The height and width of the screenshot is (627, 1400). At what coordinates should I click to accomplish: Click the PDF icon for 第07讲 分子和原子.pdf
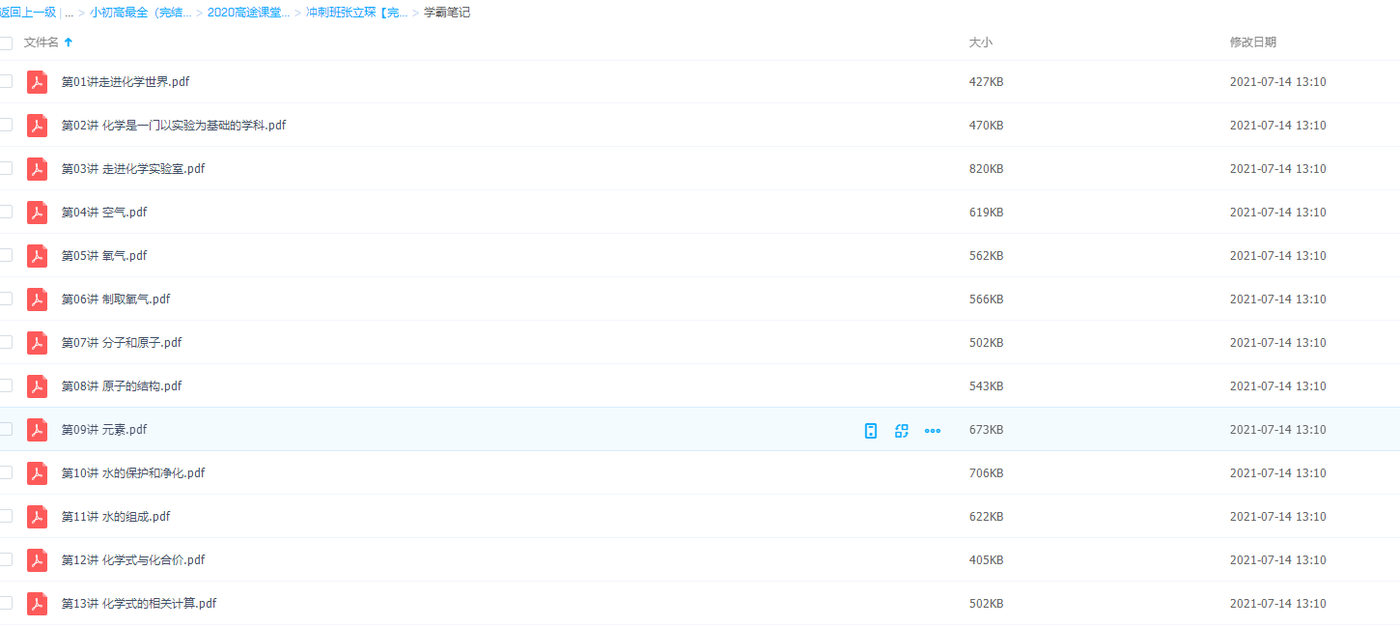click(x=37, y=343)
